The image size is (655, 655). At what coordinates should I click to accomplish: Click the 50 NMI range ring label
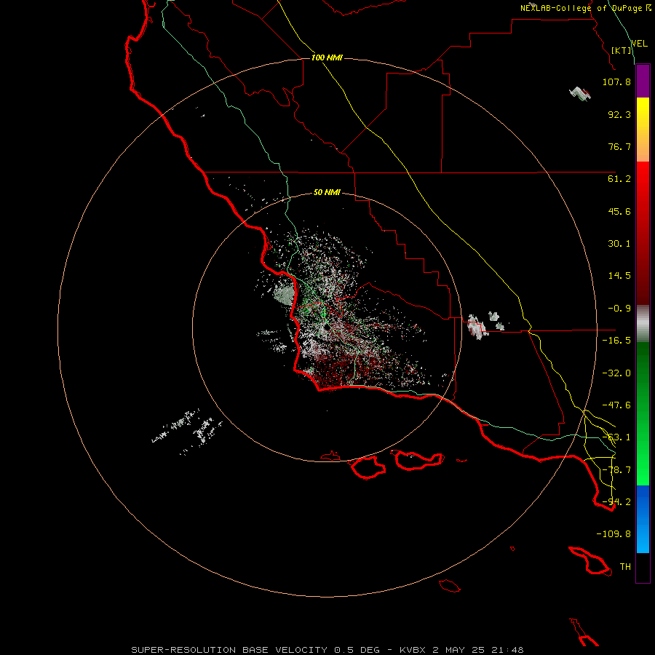pos(327,193)
